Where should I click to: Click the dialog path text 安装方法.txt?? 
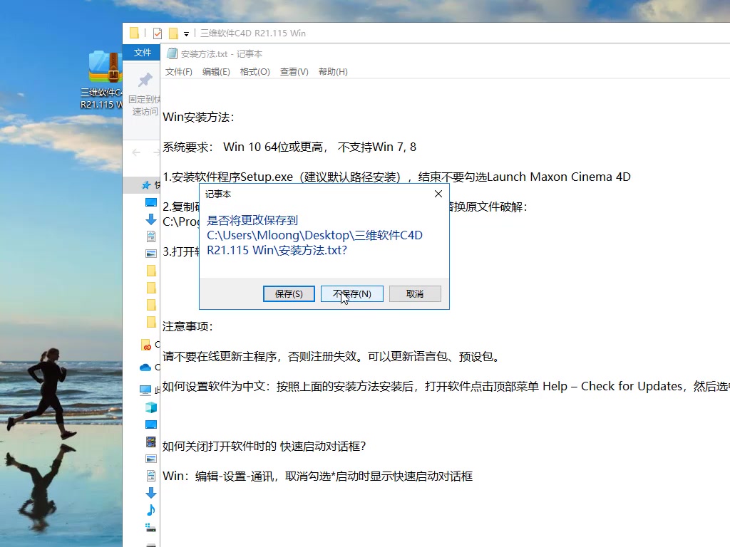tap(313, 250)
